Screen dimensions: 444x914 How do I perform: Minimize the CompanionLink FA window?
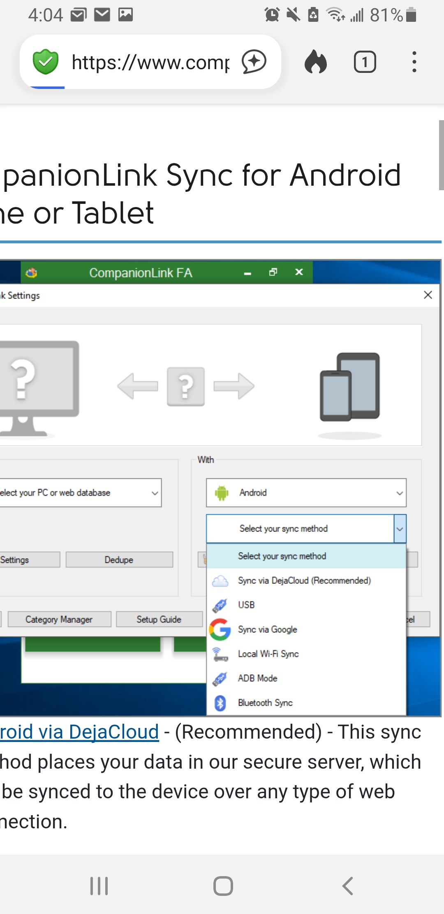247,273
